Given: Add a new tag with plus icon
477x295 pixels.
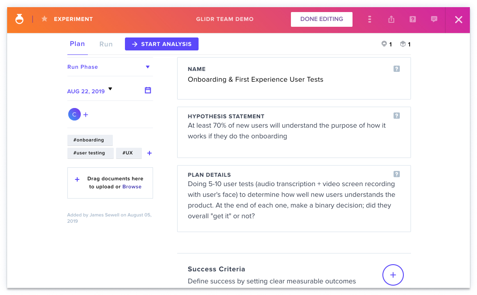Looking at the screenshot, I should point(149,153).
